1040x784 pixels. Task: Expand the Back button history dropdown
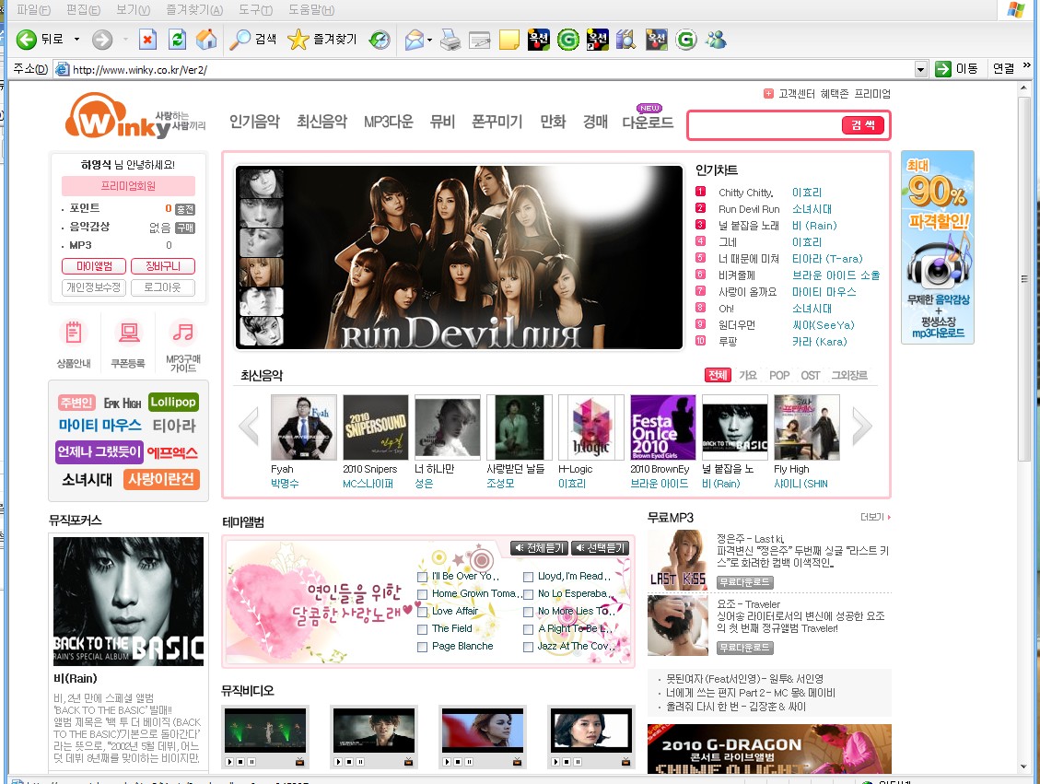point(77,40)
